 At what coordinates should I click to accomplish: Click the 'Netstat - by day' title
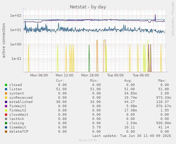click(88, 7)
